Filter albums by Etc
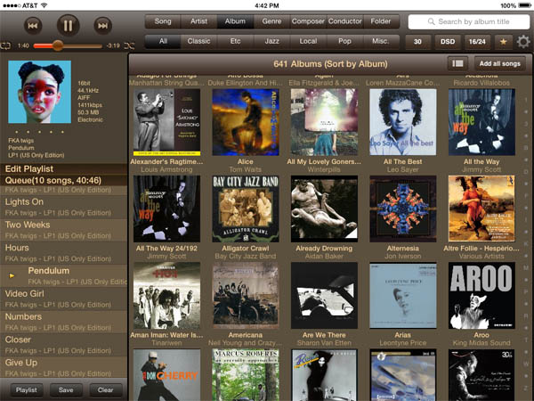The image size is (534, 401). pyautogui.click(x=235, y=41)
